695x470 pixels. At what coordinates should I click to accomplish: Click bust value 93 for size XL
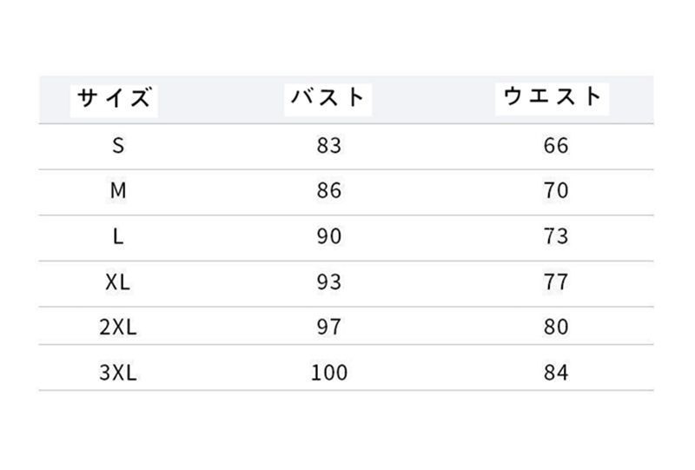click(329, 282)
